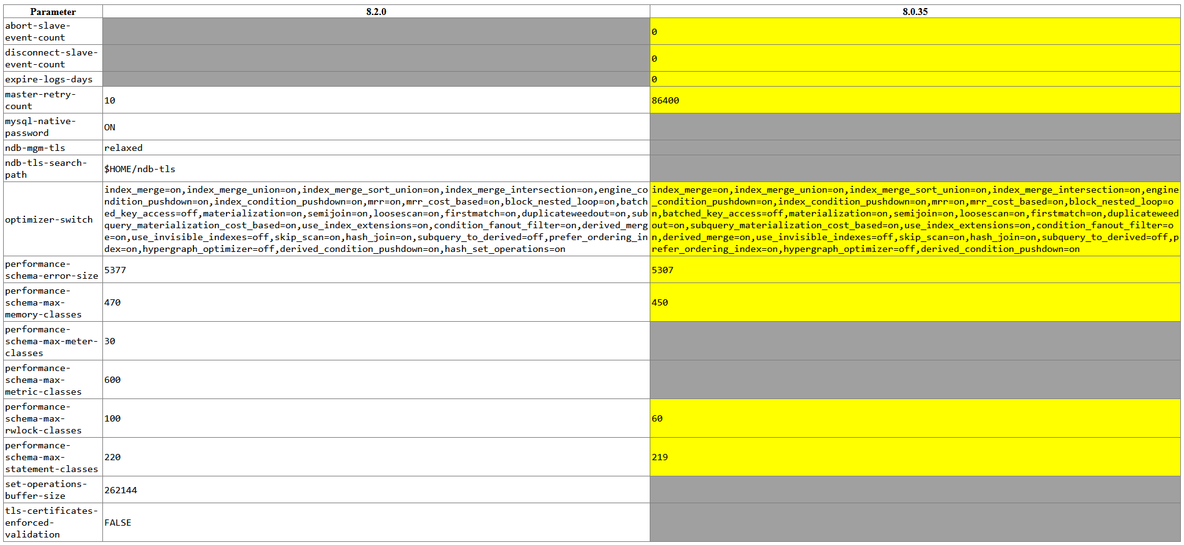
Task: Click the value 100 for rwlock-classes
Action: 112,418
